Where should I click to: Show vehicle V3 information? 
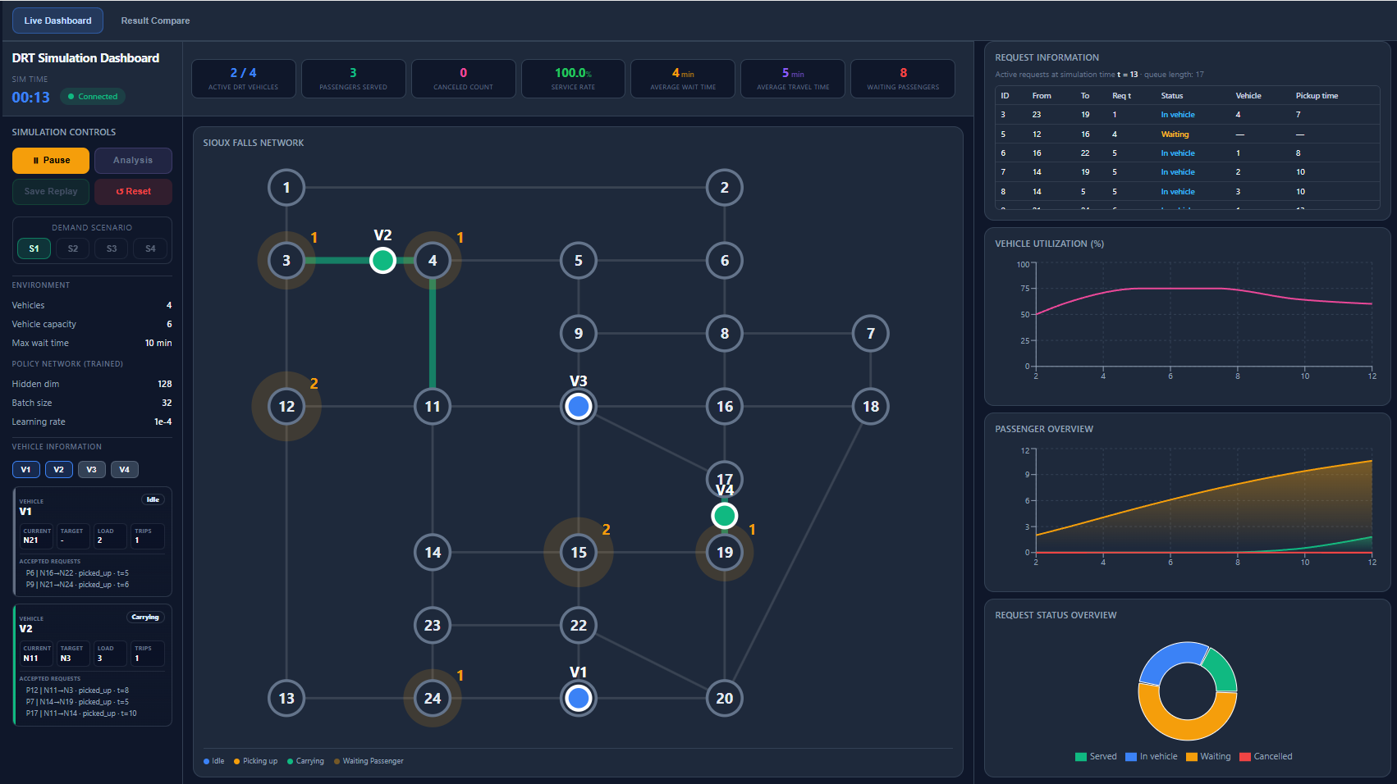click(91, 470)
